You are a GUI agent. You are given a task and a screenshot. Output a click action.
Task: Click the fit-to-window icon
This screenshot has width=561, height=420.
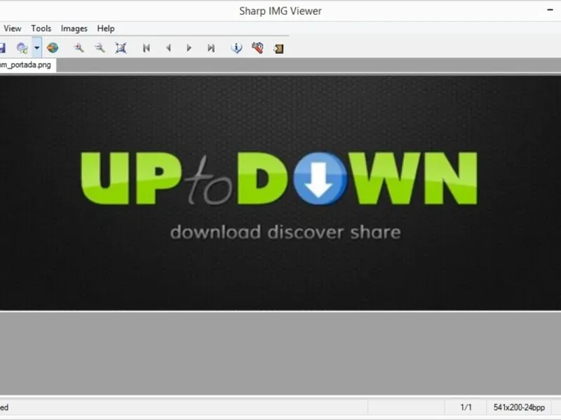[x=121, y=48]
